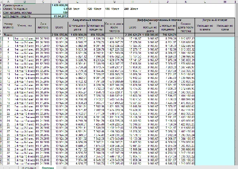
Task: Select column M header
Action: [x=225, y=2]
